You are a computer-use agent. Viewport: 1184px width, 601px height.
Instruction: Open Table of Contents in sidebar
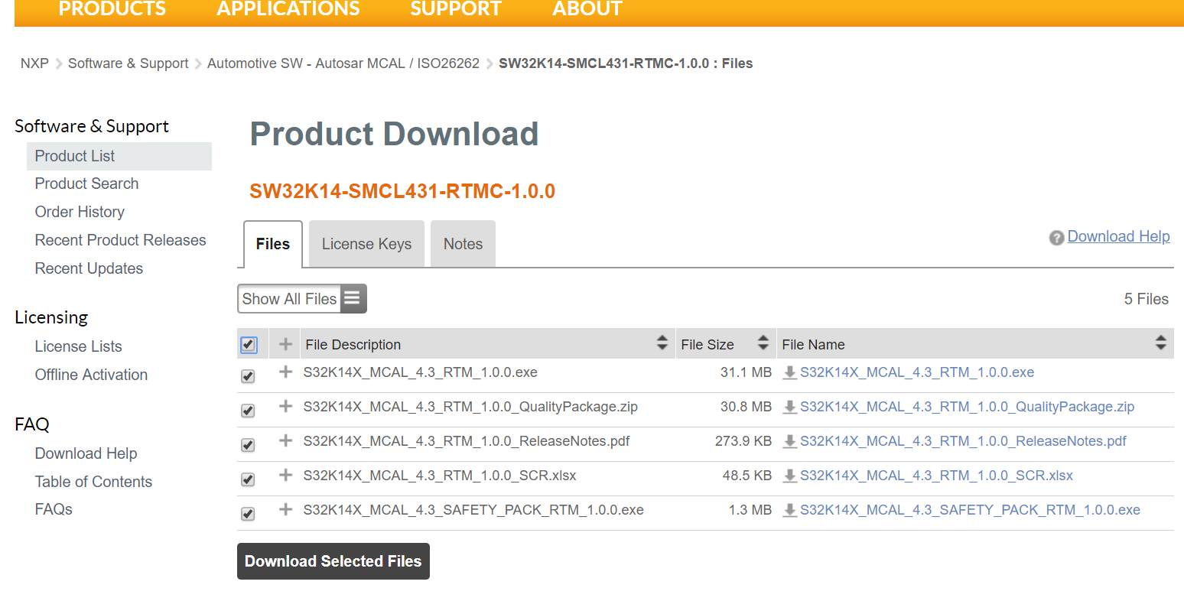(93, 482)
